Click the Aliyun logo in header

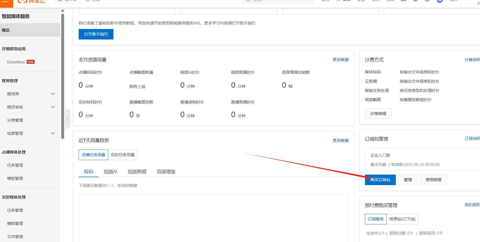point(32,1)
